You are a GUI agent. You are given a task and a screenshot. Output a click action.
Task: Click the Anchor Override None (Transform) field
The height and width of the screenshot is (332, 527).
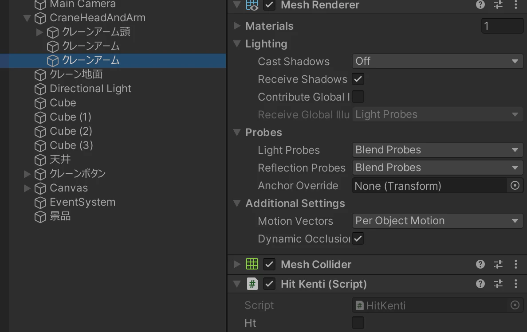pos(429,186)
